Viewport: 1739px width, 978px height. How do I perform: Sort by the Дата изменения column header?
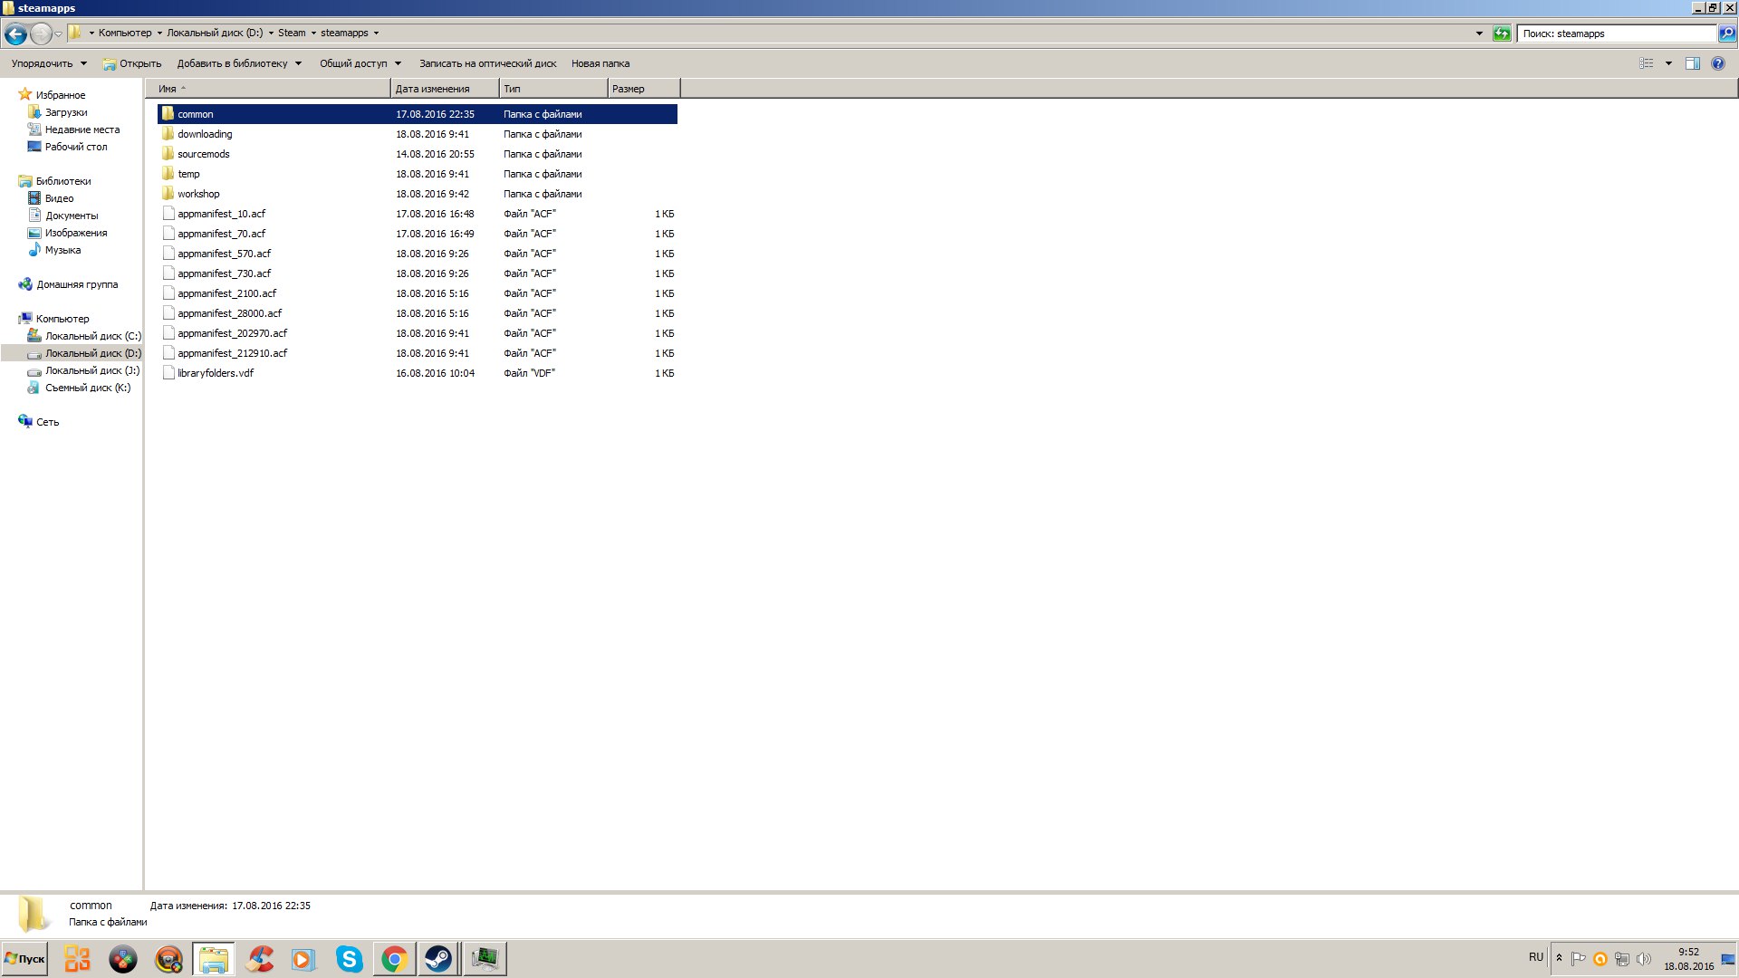click(445, 89)
